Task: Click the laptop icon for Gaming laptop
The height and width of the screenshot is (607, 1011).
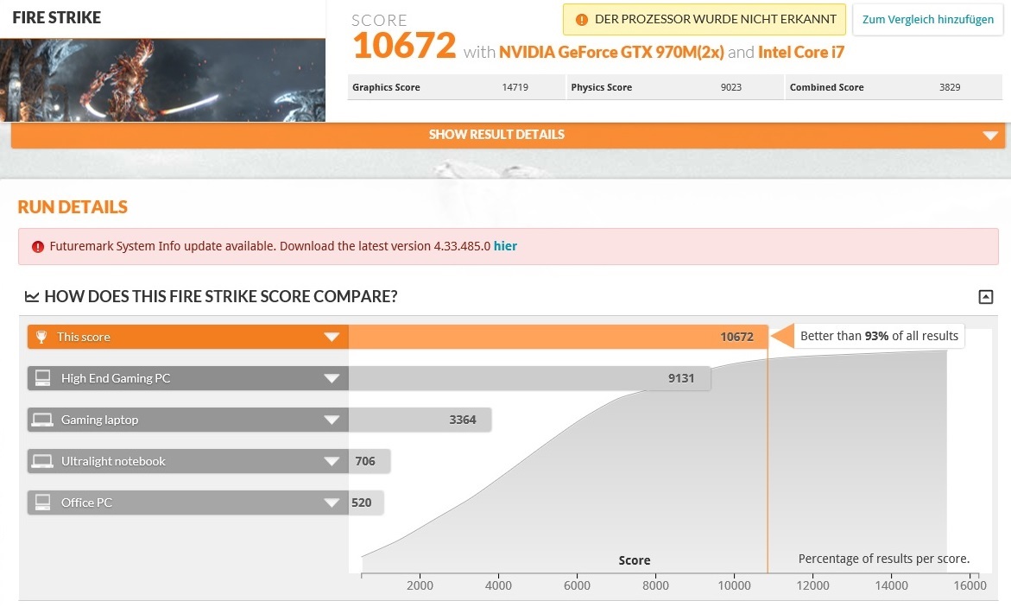Action: [x=42, y=420]
